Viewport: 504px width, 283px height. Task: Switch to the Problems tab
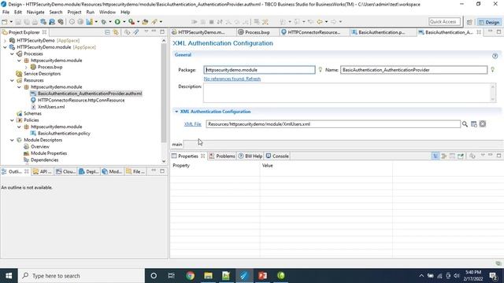tap(222, 156)
